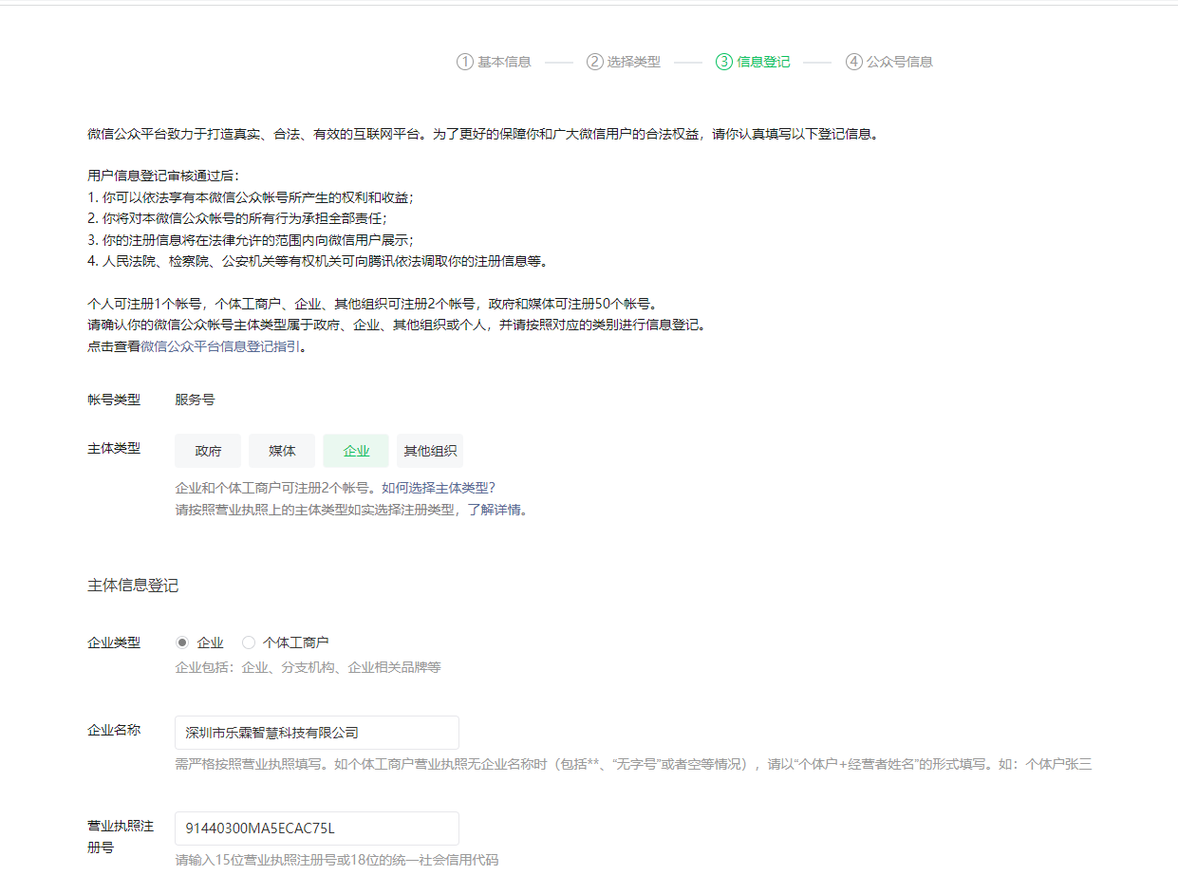Jump to the 公众号信息 step label
Viewport: 1178px width, 875px height.
(x=900, y=62)
